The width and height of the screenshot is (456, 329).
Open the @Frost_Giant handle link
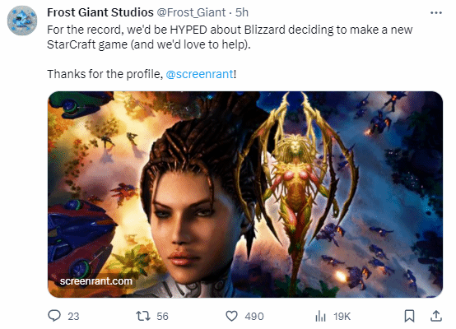pos(191,12)
